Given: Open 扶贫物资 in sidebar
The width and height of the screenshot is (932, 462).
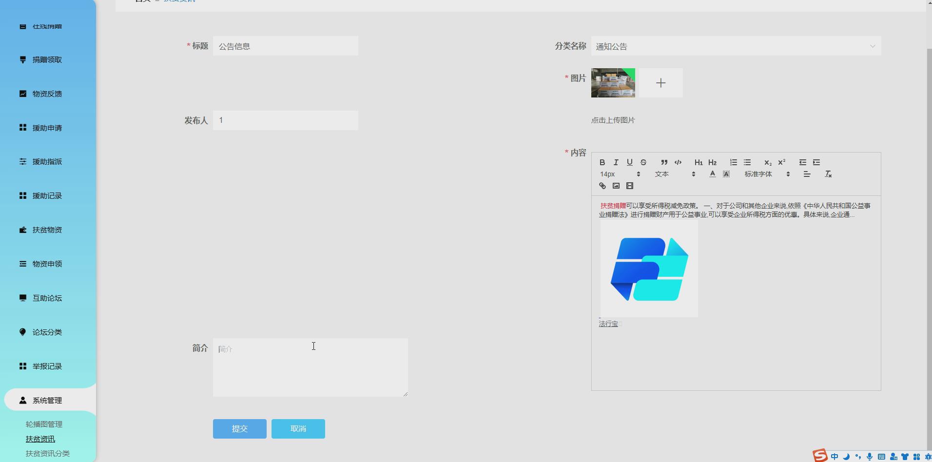Looking at the screenshot, I should [47, 230].
